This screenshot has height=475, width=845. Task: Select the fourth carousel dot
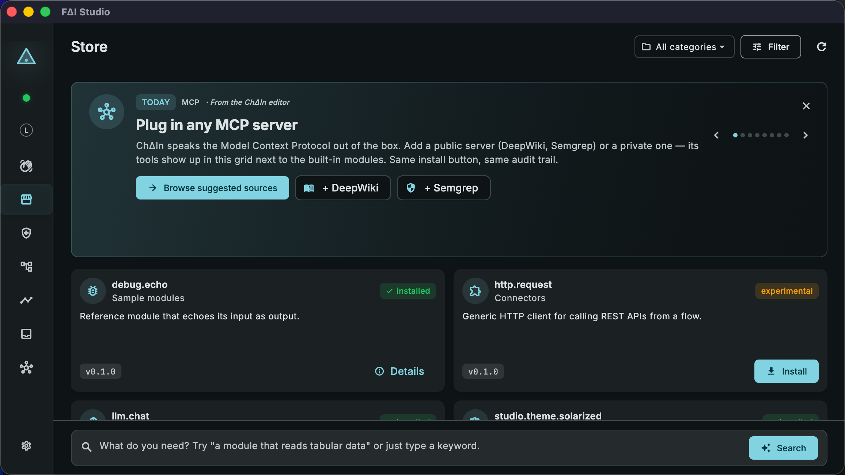(x=757, y=135)
